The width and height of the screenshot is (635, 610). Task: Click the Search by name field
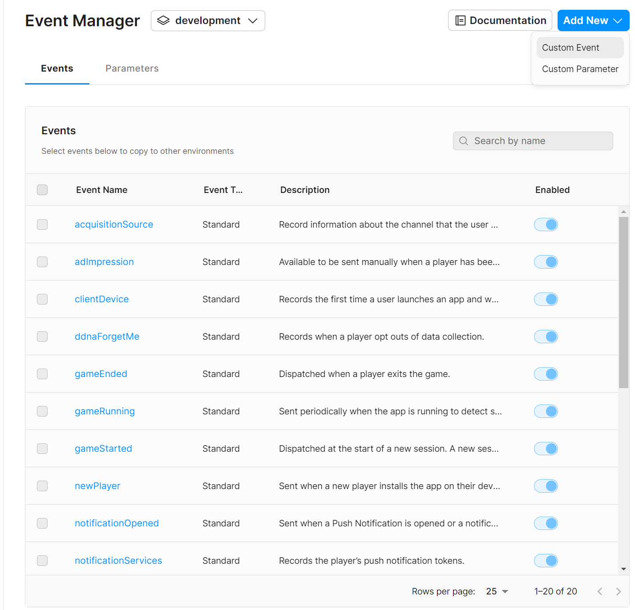pos(533,141)
